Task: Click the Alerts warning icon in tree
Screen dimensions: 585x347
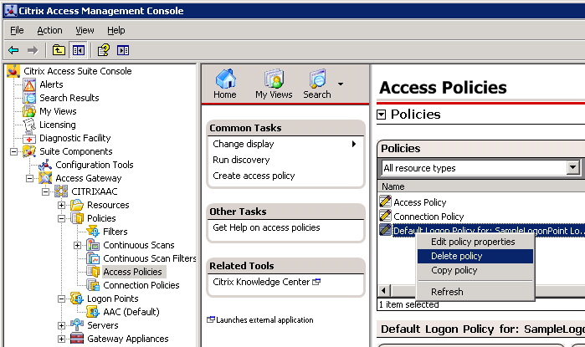Action: coord(29,85)
